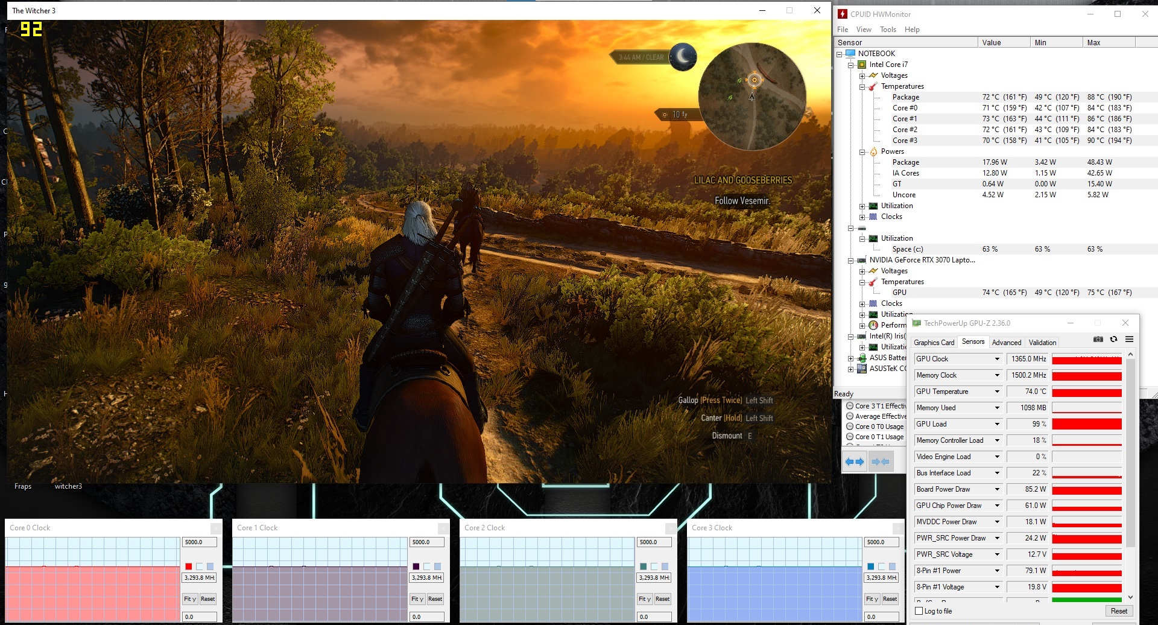Click the Min column header in HWMonitor
This screenshot has width=1158, height=625.
click(x=1056, y=42)
